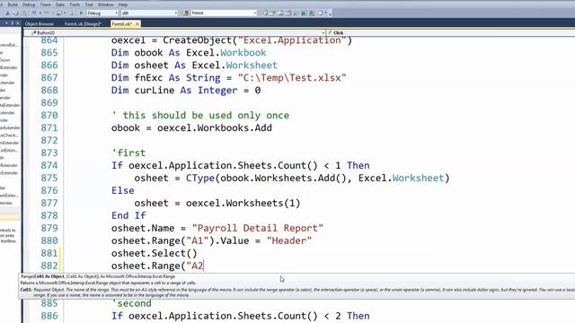Switch to the Form1.vb [Design] tab
This screenshot has width=575, height=323.
point(83,24)
